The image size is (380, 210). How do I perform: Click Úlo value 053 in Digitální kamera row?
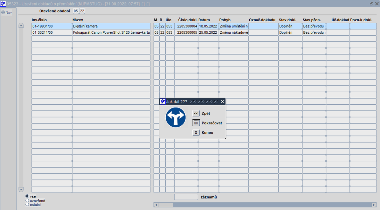169,26
